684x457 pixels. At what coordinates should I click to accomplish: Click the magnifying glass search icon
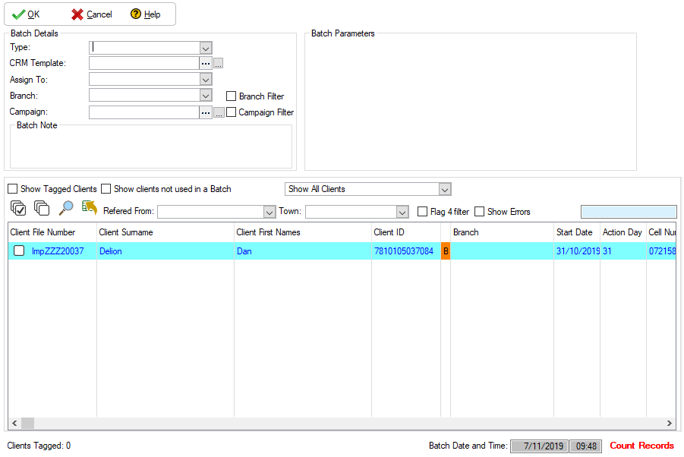pyautogui.click(x=66, y=209)
